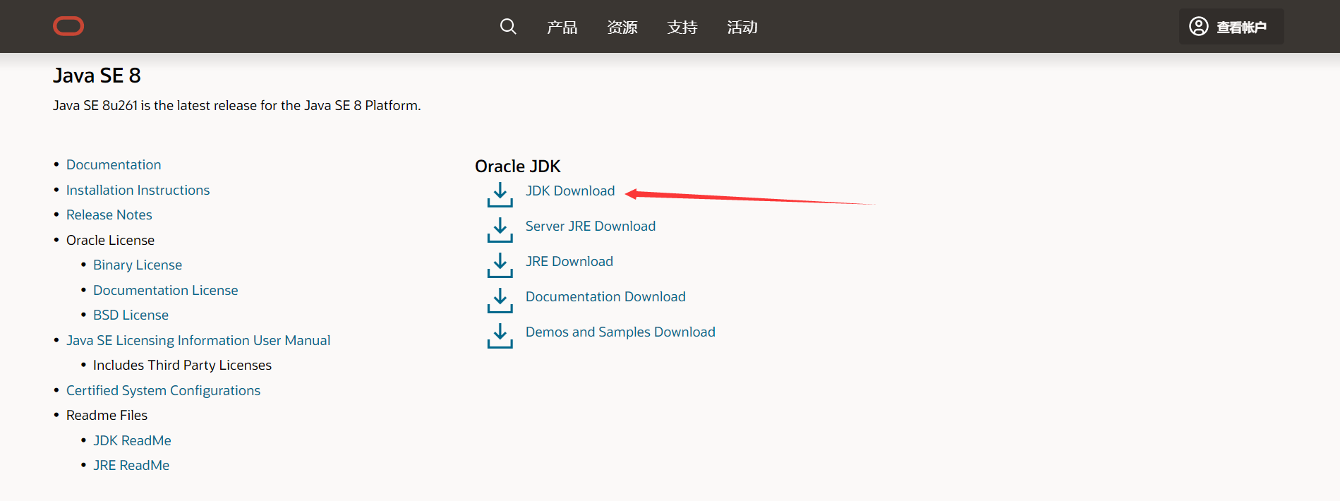Click the Includes Third Party Licenses text
Image resolution: width=1340 pixels, height=501 pixels.
coord(182,365)
